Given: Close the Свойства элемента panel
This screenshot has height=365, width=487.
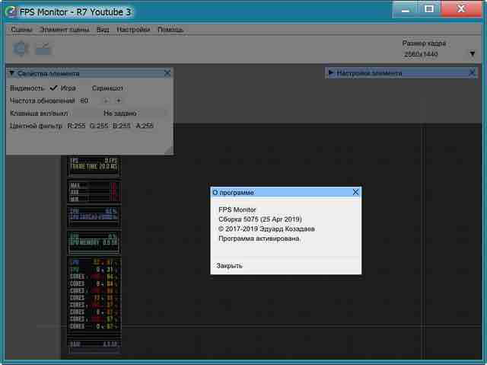Looking at the screenshot, I should coord(167,73).
